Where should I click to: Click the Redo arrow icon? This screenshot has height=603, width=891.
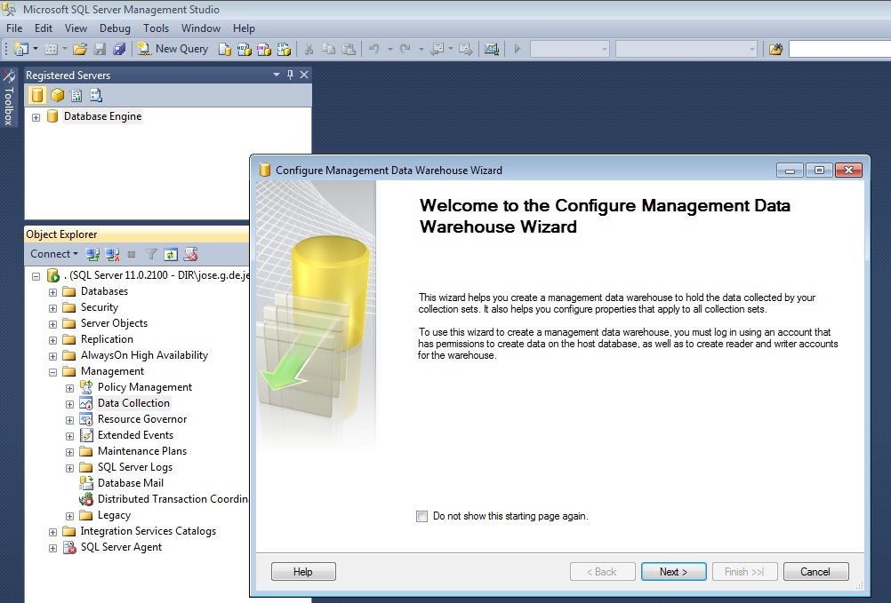point(405,50)
